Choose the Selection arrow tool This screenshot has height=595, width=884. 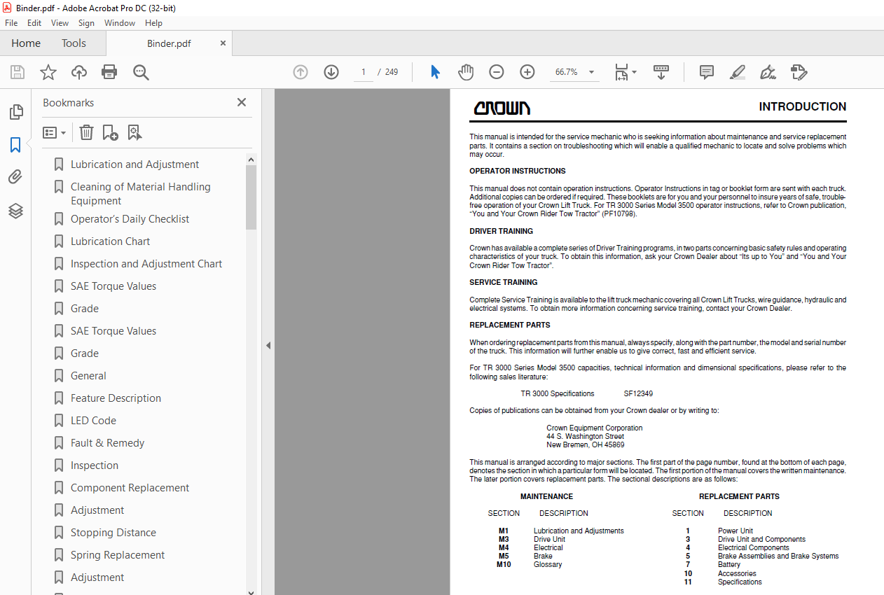point(435,72)
